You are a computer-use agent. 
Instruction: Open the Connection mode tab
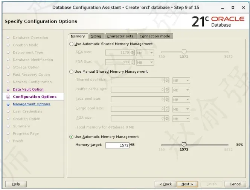point(155,36)
